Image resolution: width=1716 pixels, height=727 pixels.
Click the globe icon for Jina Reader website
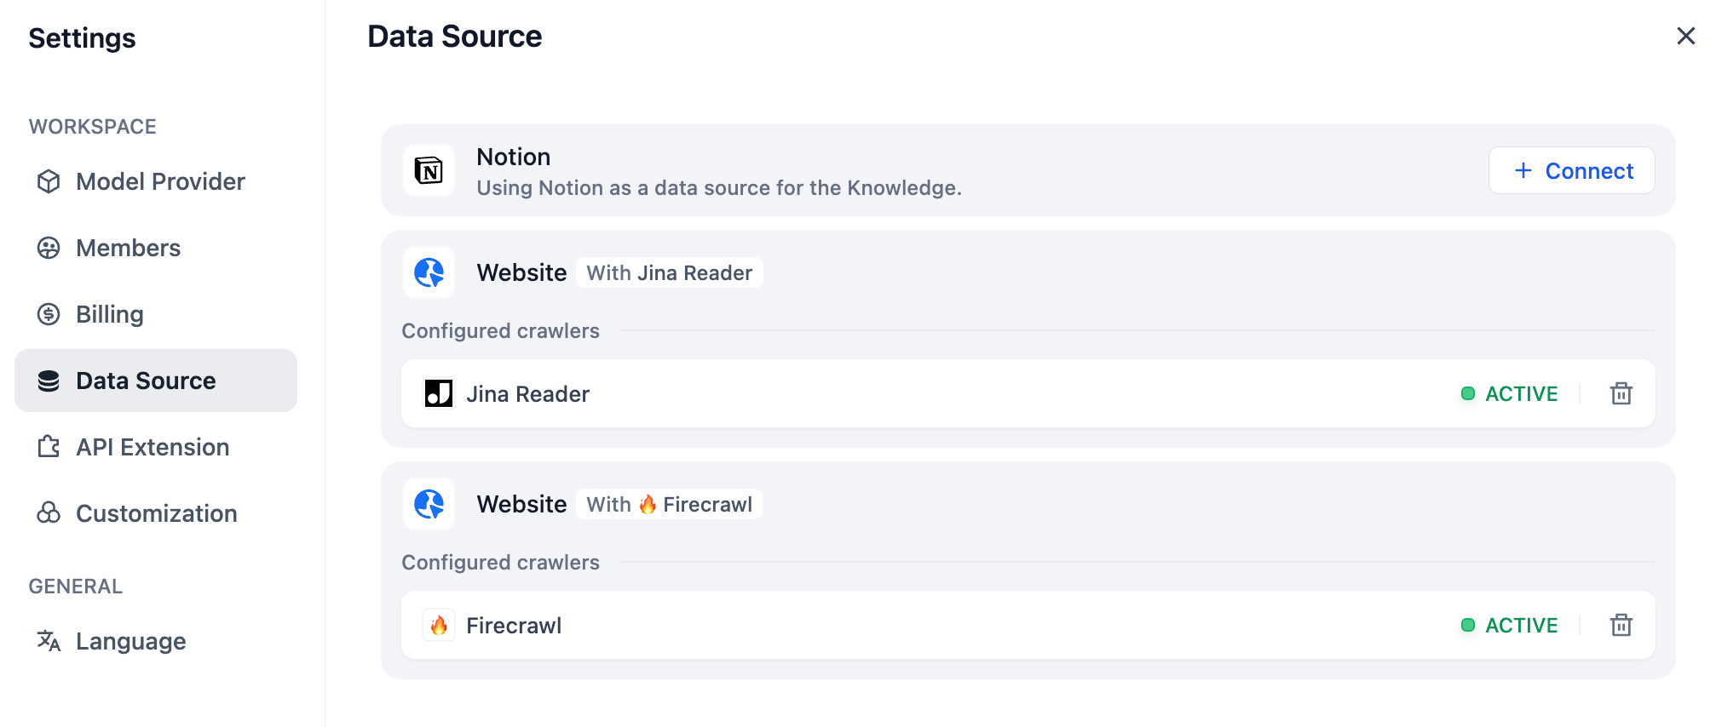point(429,273)
